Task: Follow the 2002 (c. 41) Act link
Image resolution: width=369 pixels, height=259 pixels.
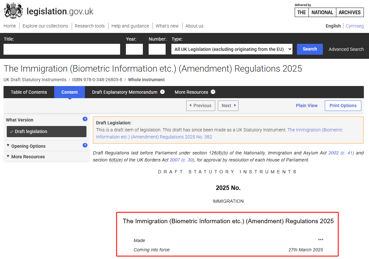Action: point(341,153)
